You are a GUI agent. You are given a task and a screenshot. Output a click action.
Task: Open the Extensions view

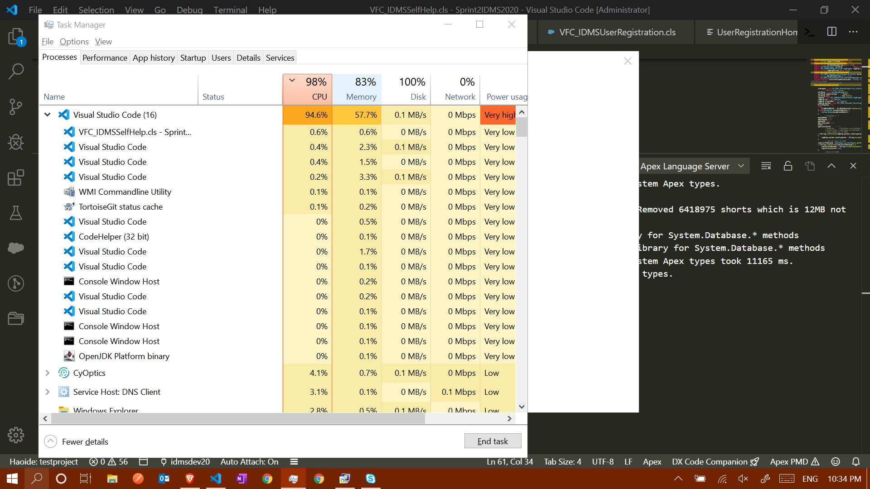16,178
